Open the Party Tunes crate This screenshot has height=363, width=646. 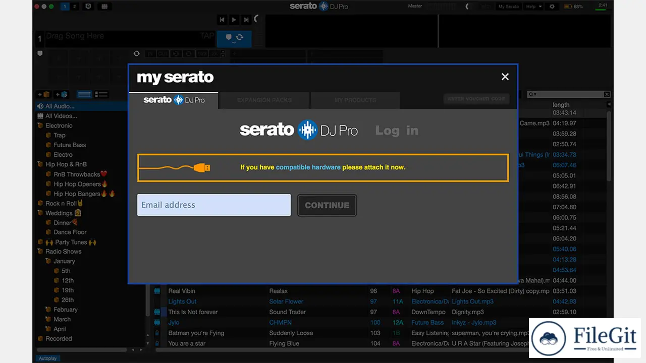(x=71, y=242)
